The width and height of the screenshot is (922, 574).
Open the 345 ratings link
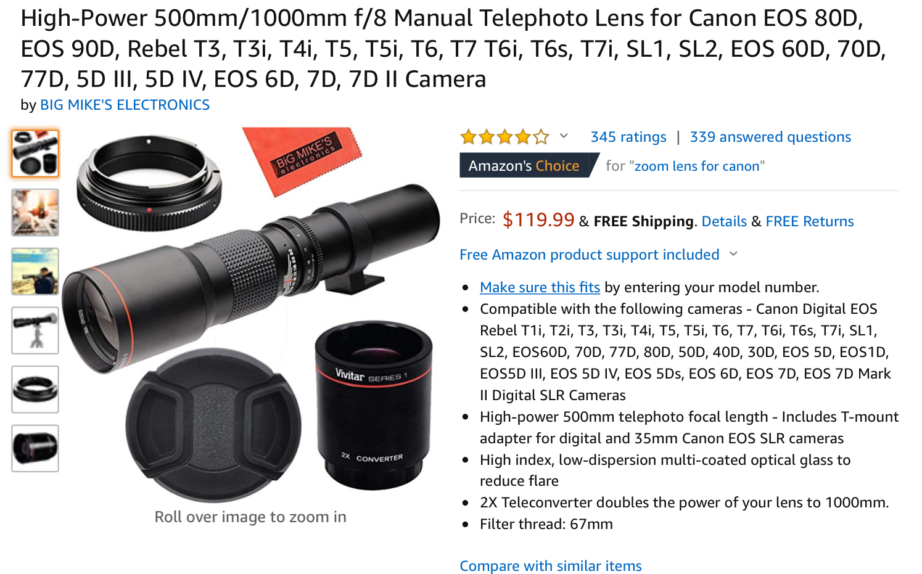click(628, 137)
